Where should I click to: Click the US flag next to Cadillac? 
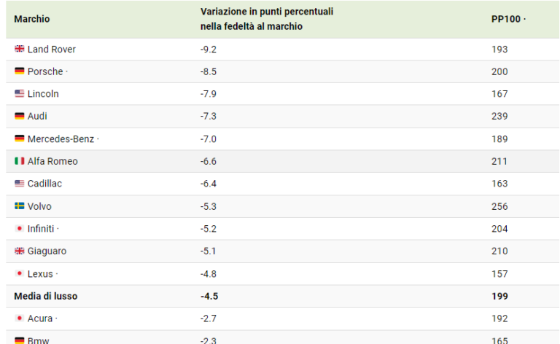pyautogui.click(x=19, y=184)
